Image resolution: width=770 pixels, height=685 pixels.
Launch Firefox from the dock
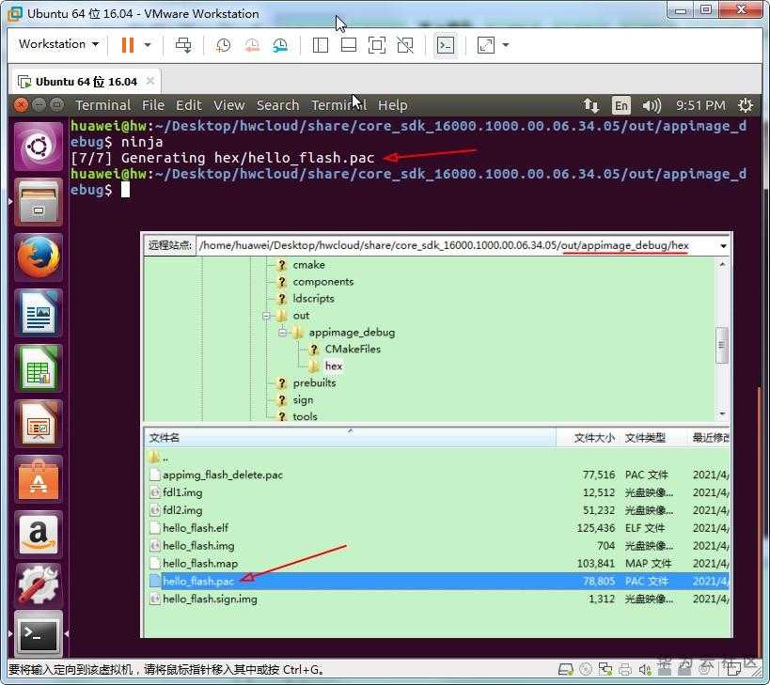click(39, 257)
